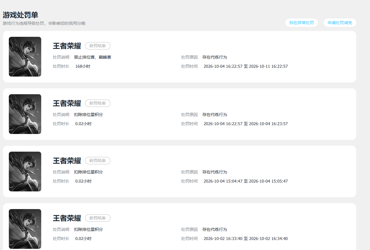
Task: Click 扣除排位星积分 in card ending 15:05:47
Action: (89, 172)
